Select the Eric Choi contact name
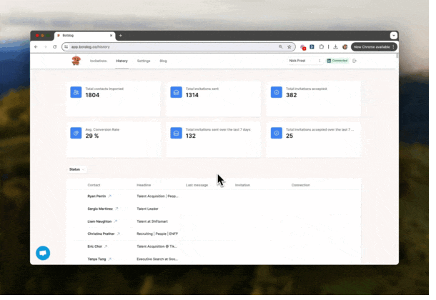The image size is (436, 300). (x=94, y=246)
